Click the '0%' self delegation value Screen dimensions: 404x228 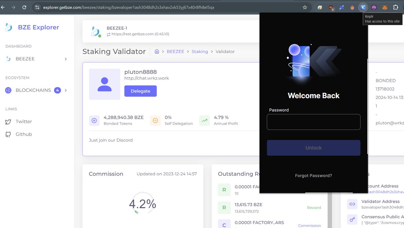pos(168,117)
